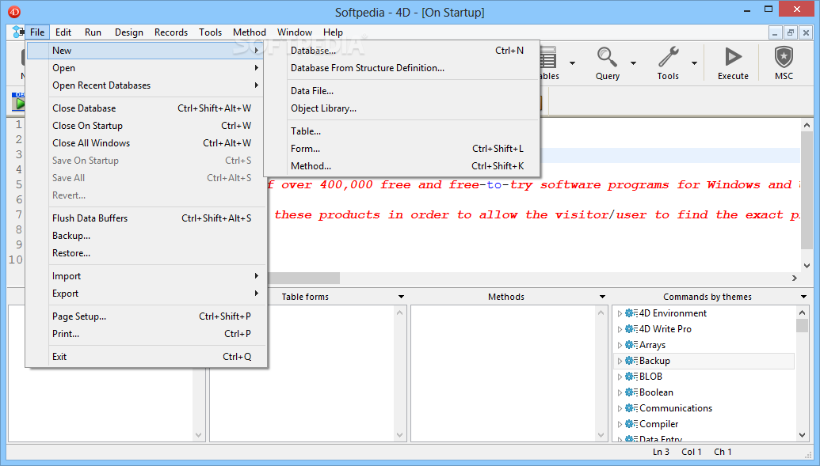Click the BLOB theme icon
The width and height of the screenshot is (820, 466).
[631, 377]
